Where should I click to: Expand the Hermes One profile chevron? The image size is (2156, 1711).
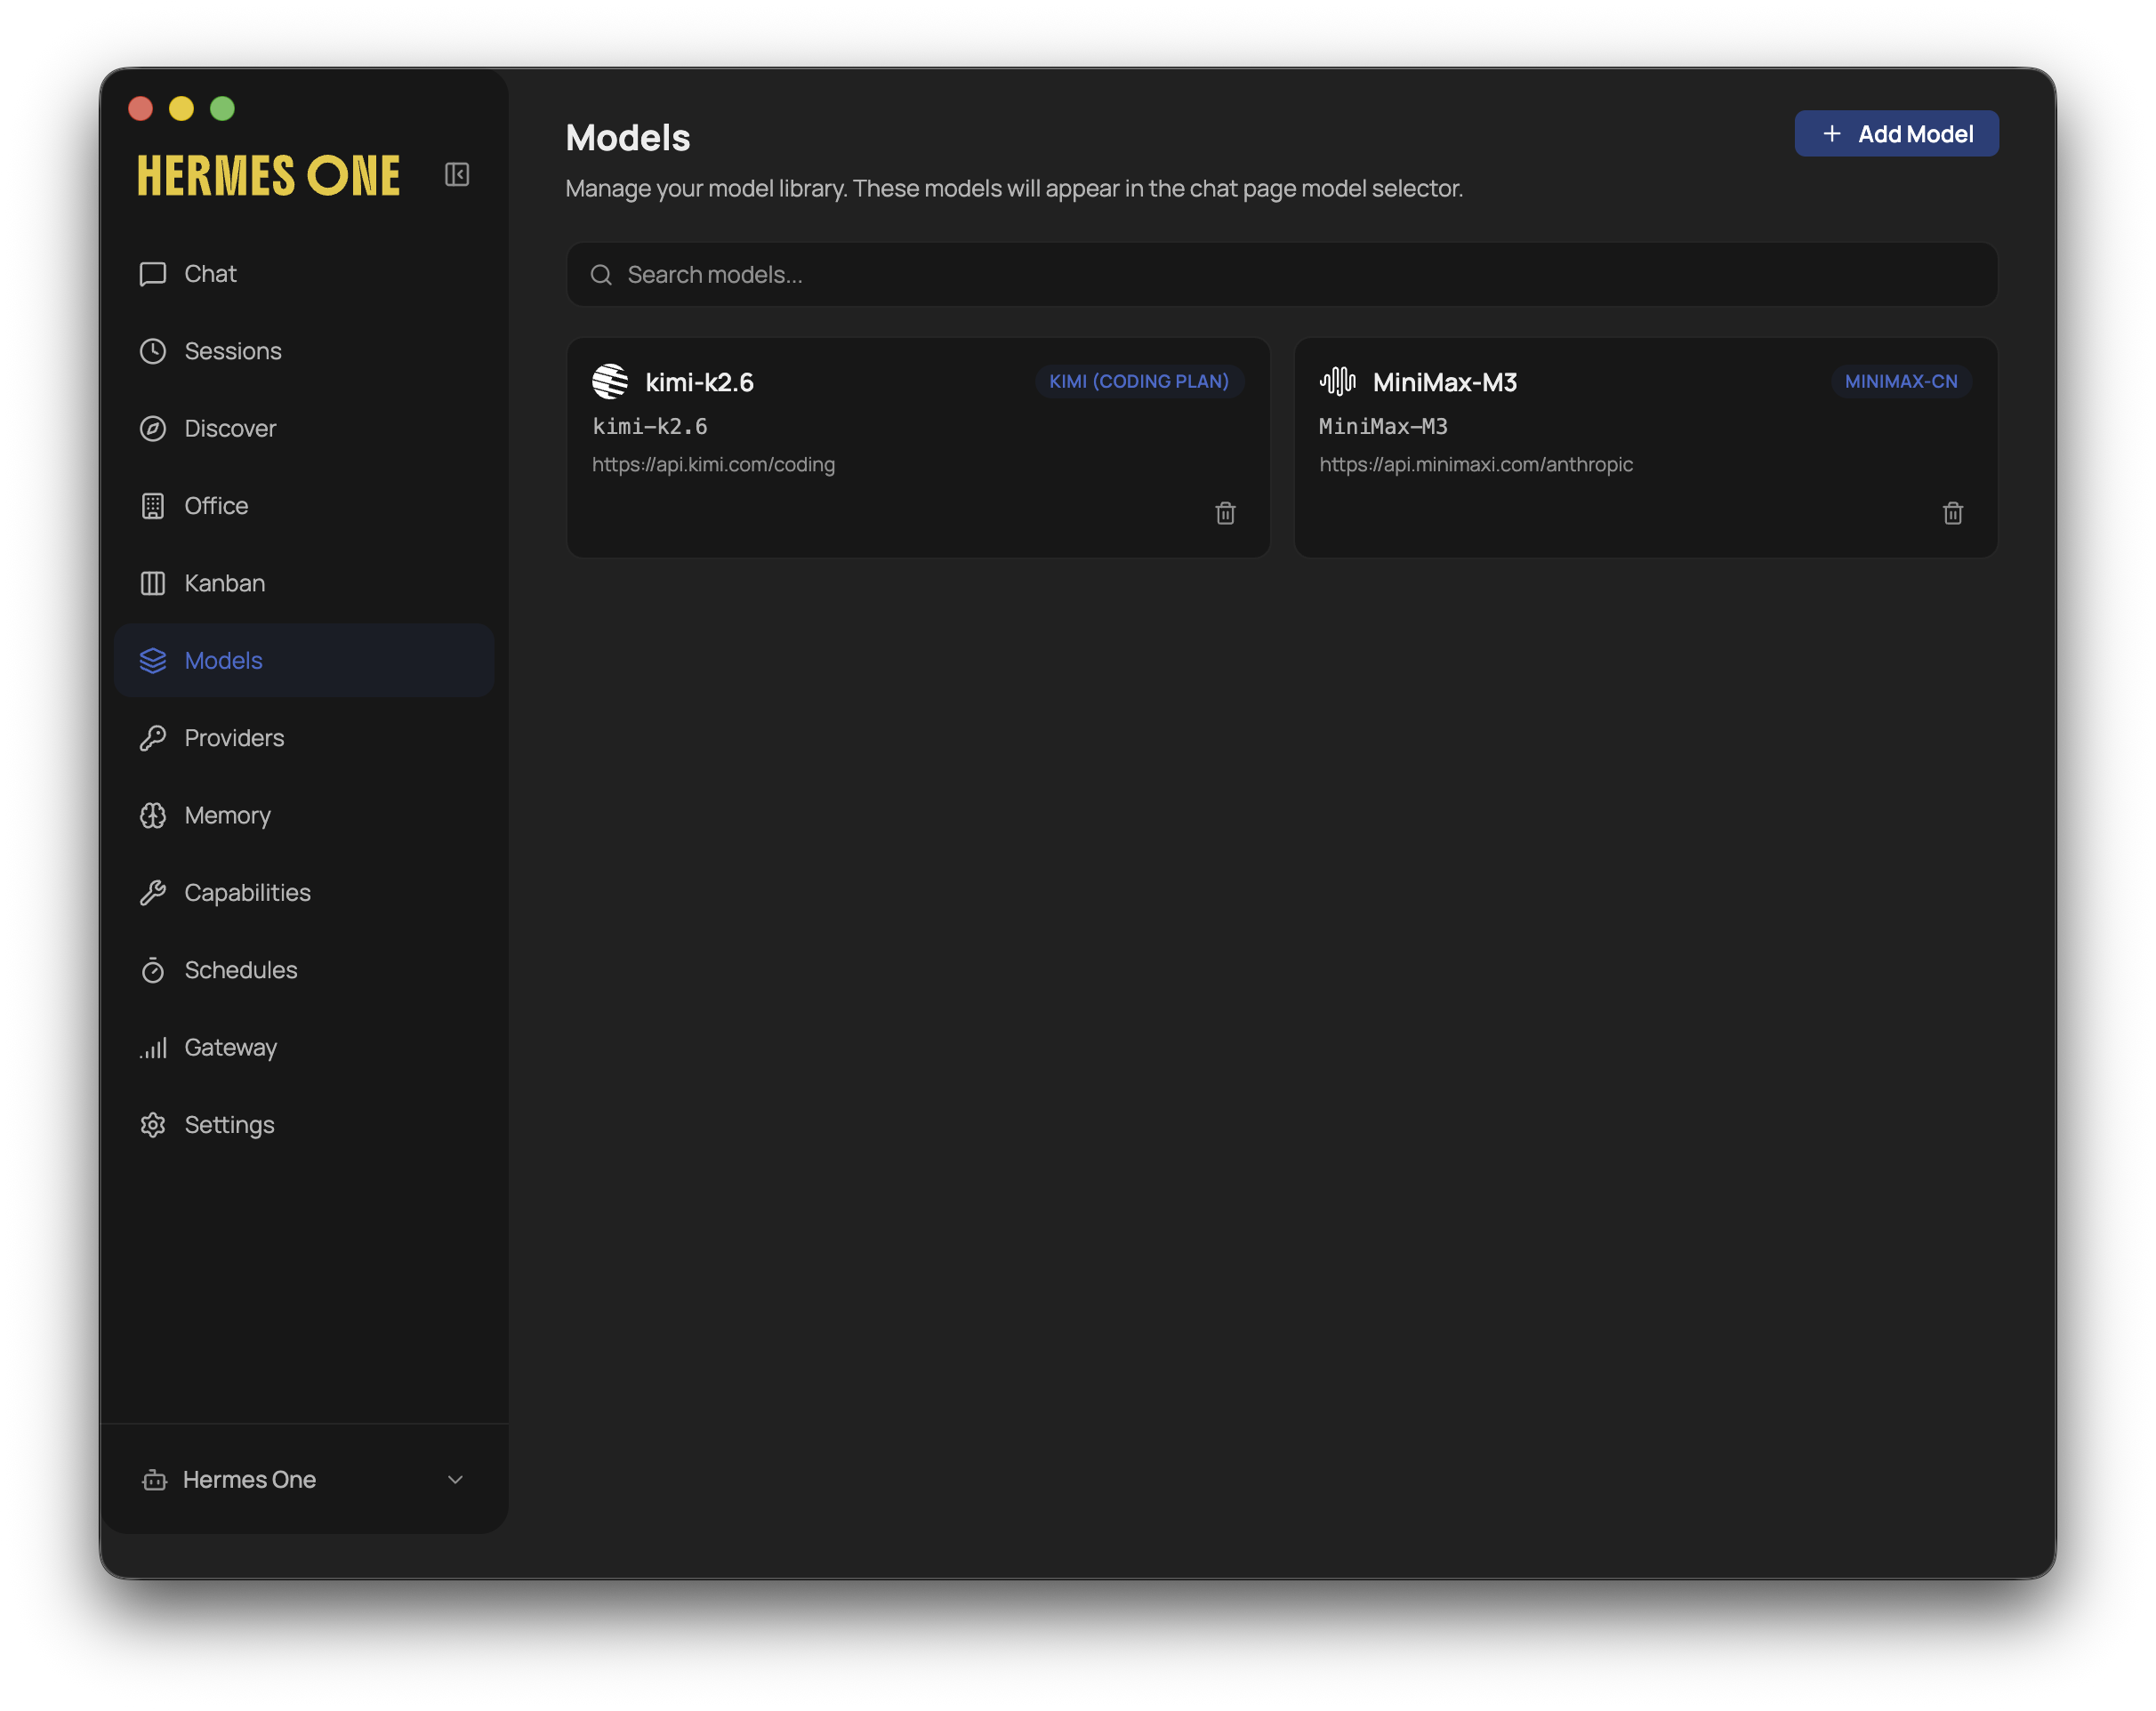[x=455, y=1480]
